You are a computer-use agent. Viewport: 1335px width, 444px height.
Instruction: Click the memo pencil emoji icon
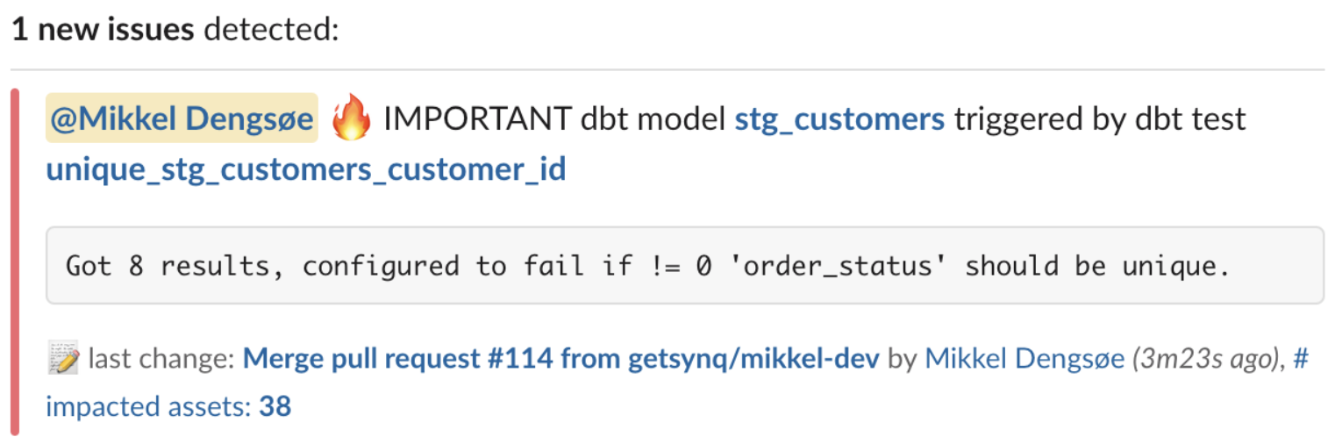point(63,359)
